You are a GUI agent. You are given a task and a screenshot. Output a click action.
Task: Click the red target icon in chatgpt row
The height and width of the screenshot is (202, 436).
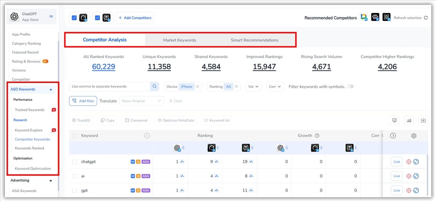coord(408,162)
